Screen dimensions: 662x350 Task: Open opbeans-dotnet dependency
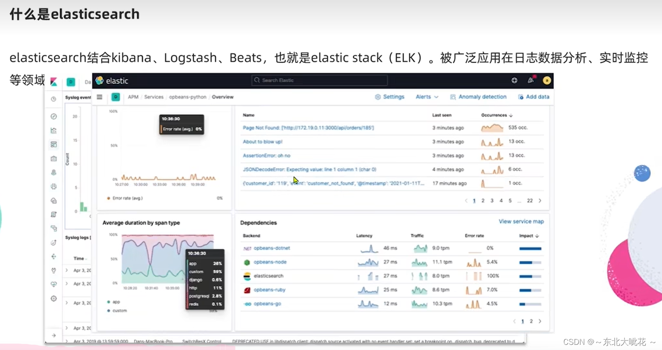[272, 248]
